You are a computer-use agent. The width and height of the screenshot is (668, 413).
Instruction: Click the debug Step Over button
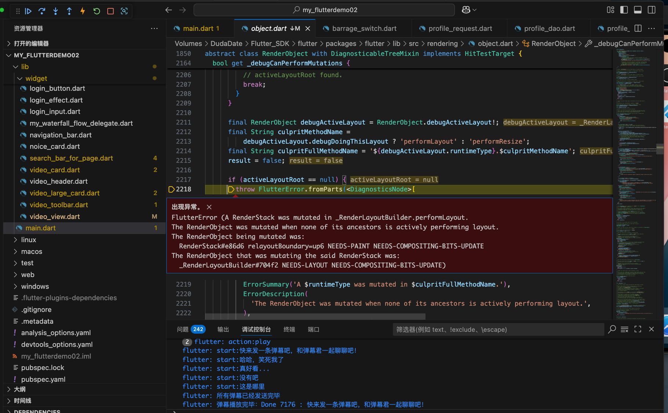[42, 11]
